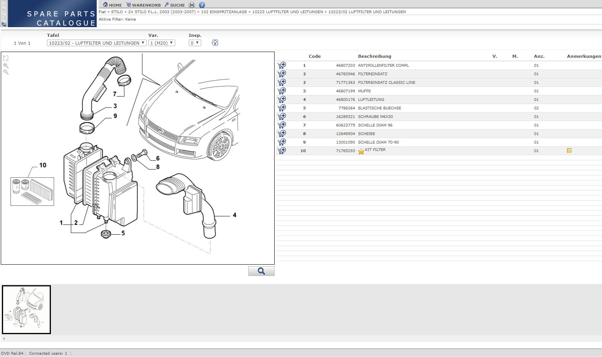Click the 102 EINSPRITZANLAGE breadcrumb link
This screenshot has width=602, height=357.
(x=224, y=12)
